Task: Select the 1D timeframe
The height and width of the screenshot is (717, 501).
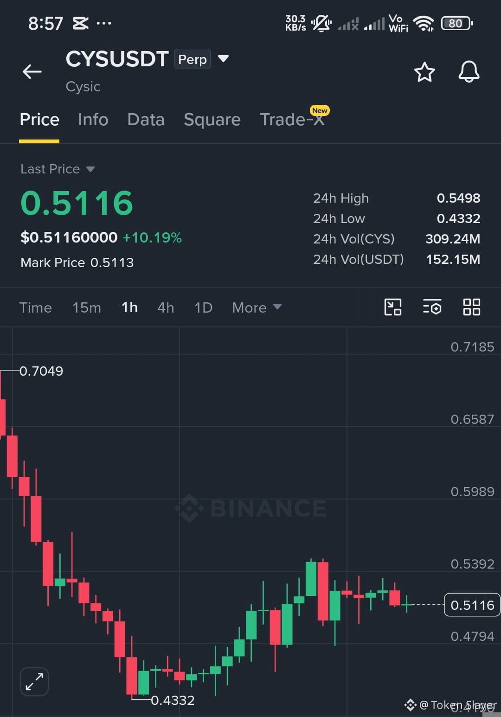Action: (x=203, y=307)
